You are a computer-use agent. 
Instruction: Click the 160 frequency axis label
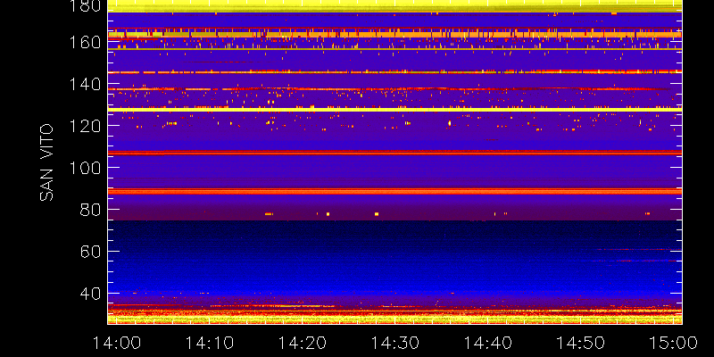point(85,42)
